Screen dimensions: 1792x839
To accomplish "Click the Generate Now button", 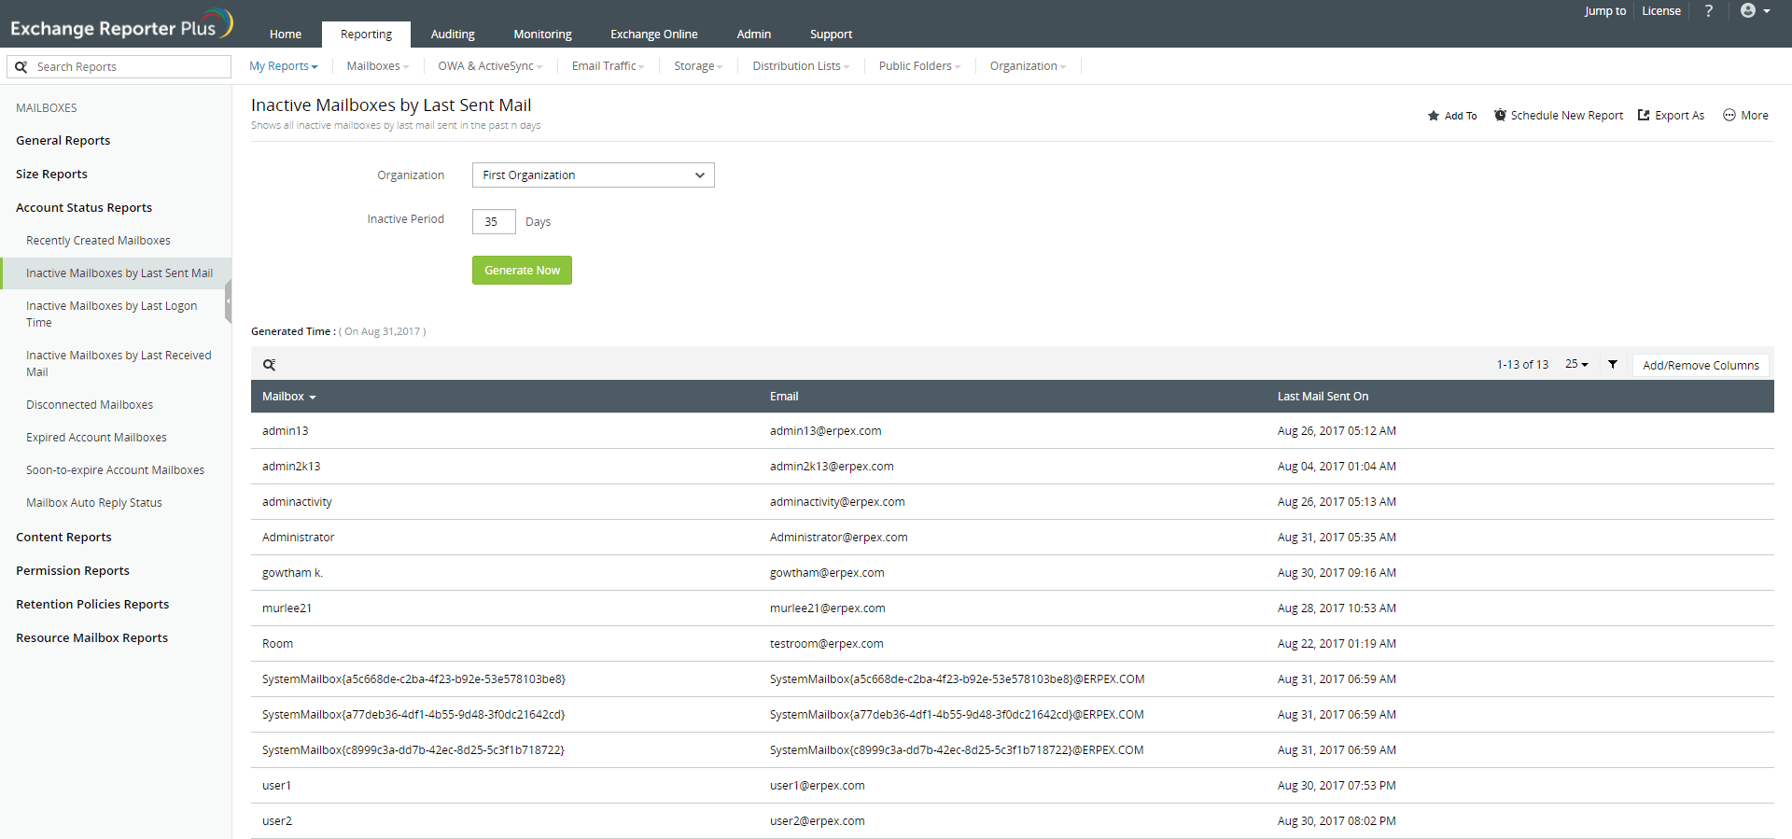I will click(x=522, y=271).
